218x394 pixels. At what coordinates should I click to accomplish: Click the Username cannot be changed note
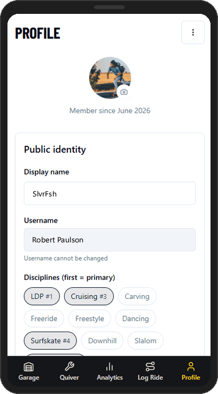66,258
